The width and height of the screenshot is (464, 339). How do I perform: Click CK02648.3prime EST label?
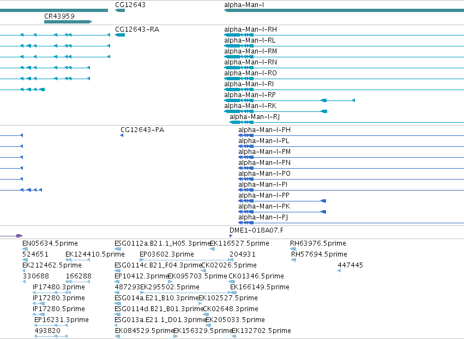[231, 309]
